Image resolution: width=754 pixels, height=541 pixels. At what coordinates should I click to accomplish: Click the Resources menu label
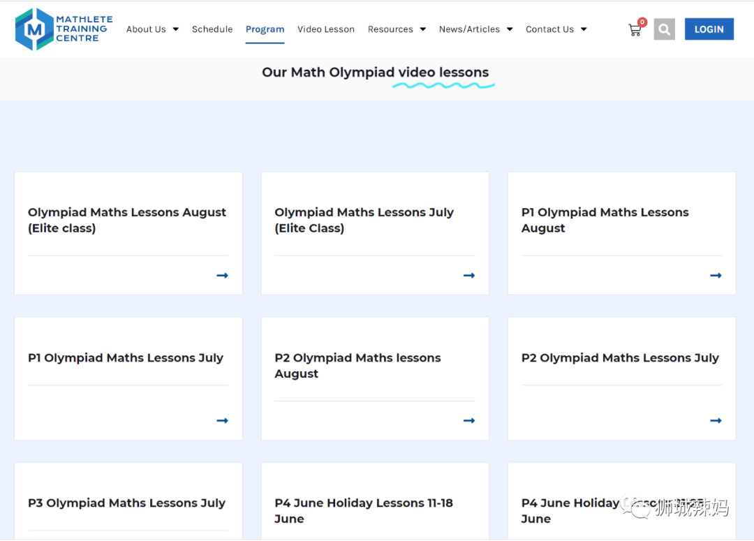coord(390,29)
